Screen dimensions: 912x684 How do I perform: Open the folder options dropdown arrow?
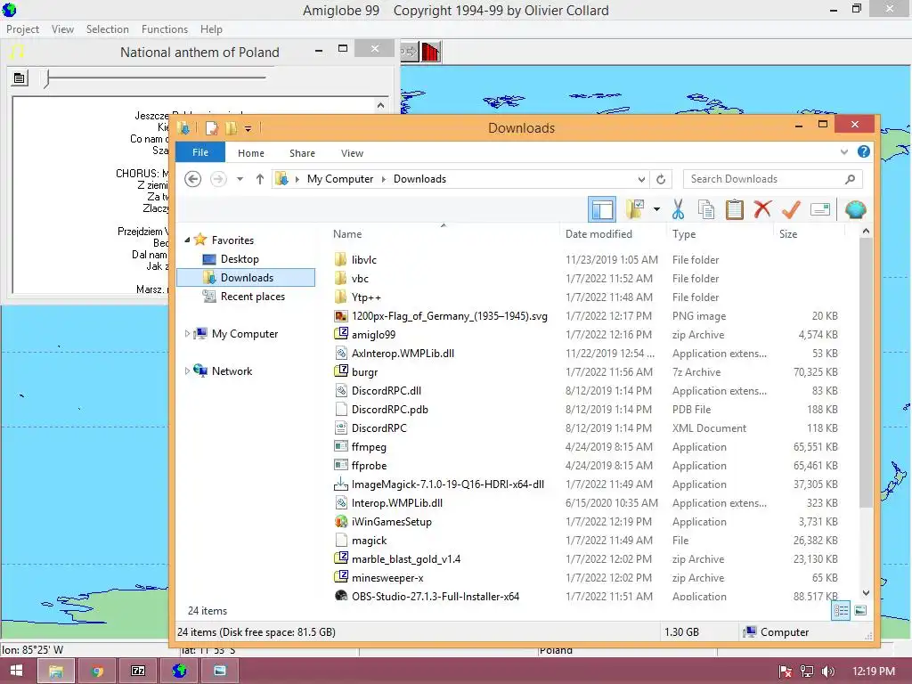656,209
